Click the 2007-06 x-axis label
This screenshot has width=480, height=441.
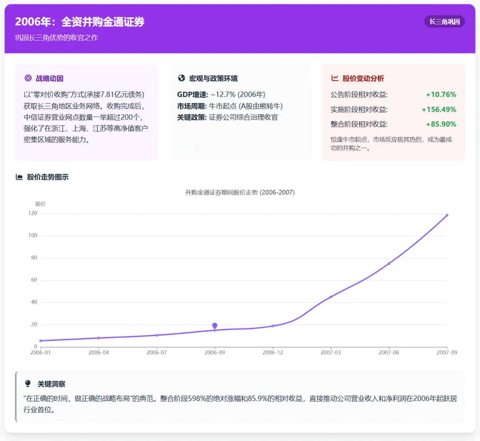tap(389, 353)
